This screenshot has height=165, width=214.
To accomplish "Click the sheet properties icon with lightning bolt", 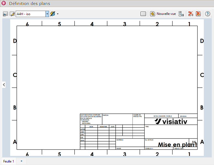I will (53, 14).
